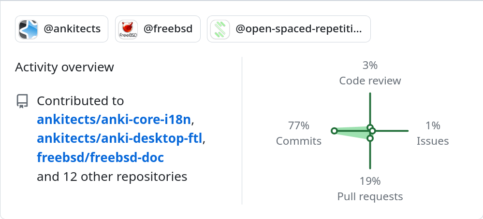483x219 pixels.
Task: Open the ankitects/anki-core-i18n repository link
Action: 114,120
